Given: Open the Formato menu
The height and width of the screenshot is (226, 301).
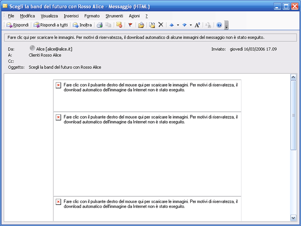Looking at the screenshot, I should click(92, 16).
